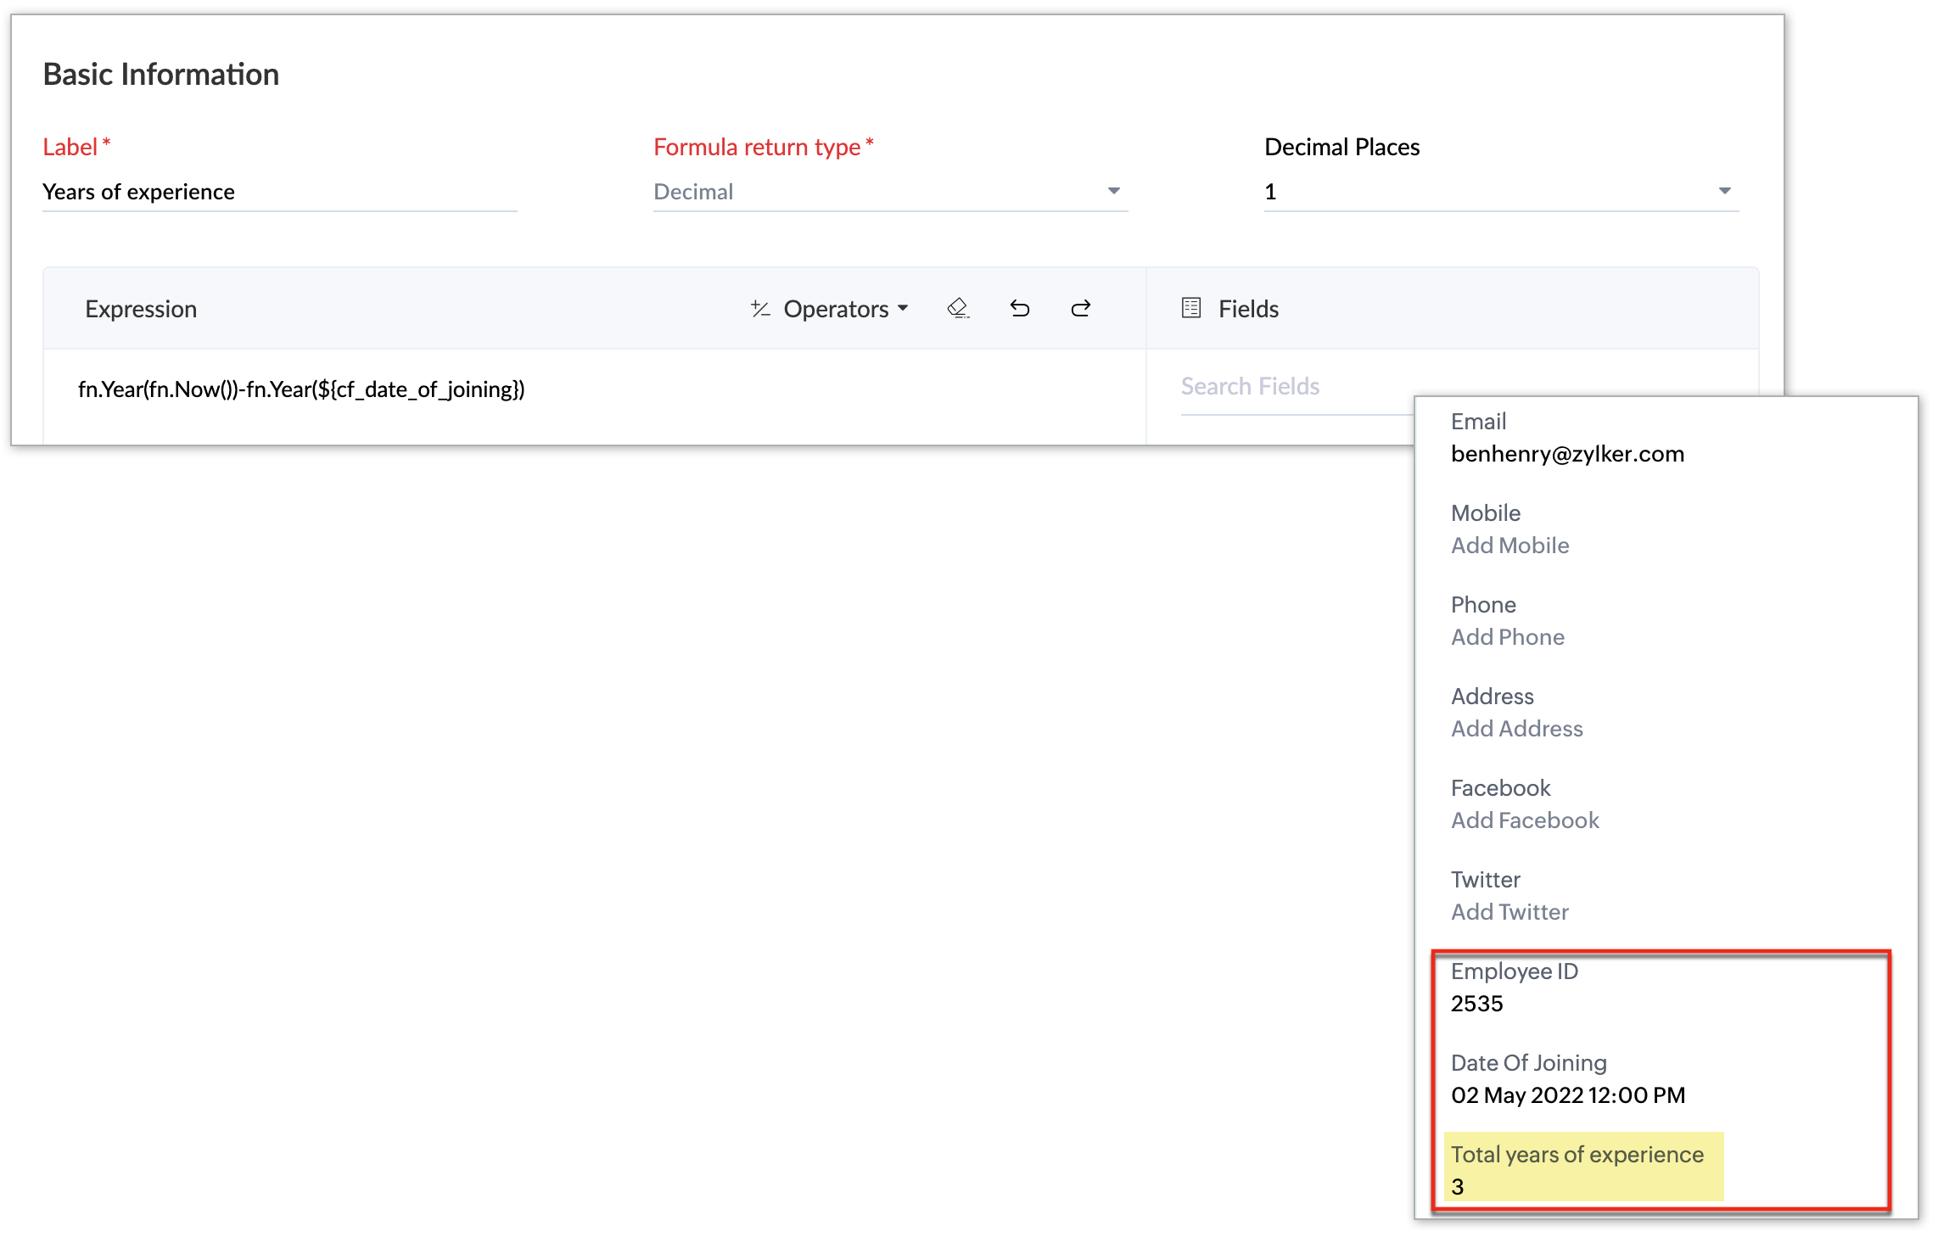Click inside the formula expression area
The width and height of the screenshot is (1938, 1237).
tap(301, 389)
